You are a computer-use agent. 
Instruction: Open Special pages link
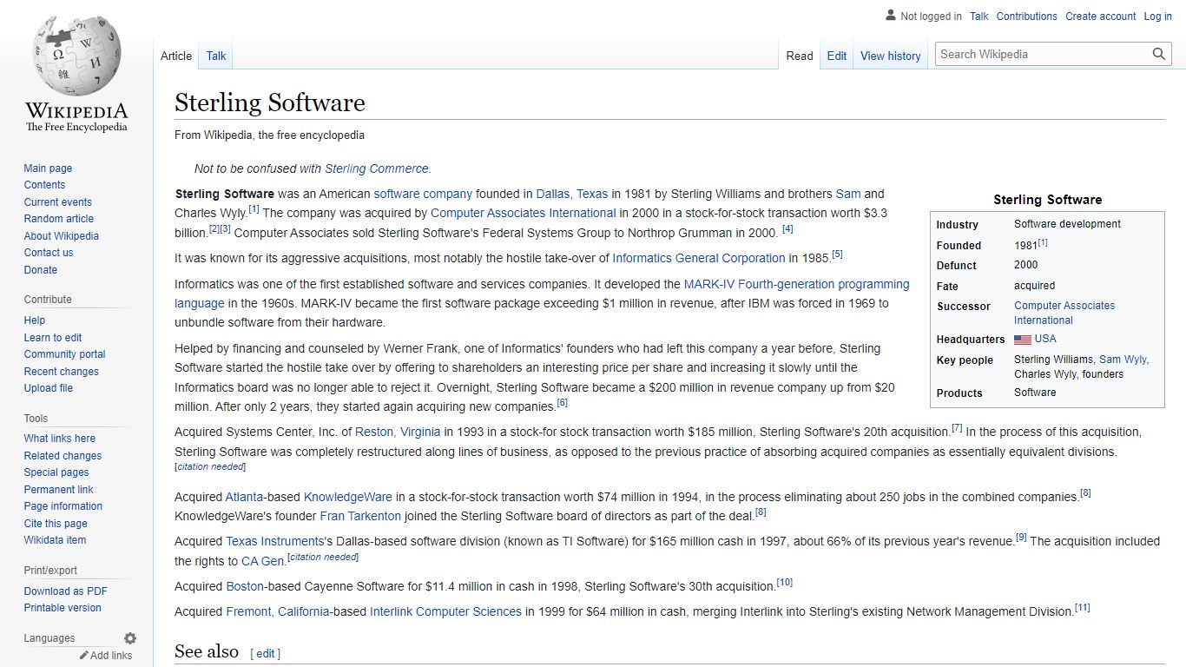(x=56, y=472)
